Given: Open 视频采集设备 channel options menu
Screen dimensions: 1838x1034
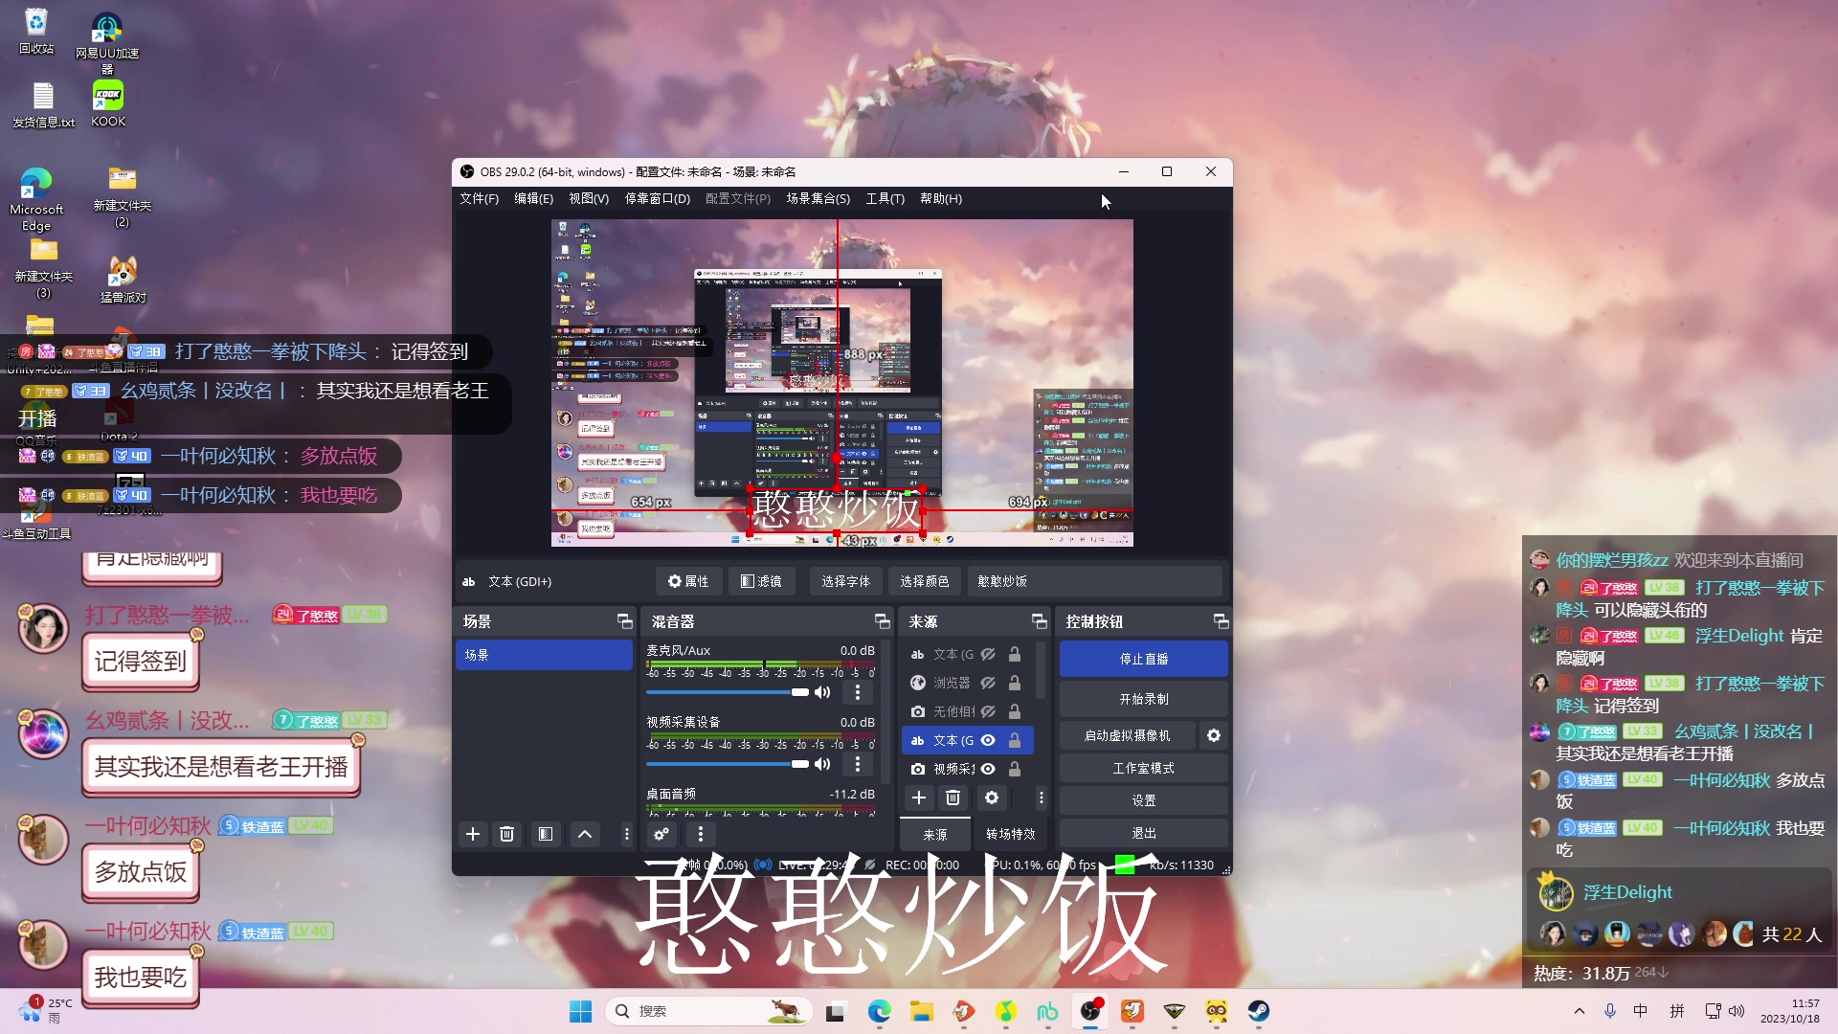Looking at the screenshot, I should coord(858,764).
